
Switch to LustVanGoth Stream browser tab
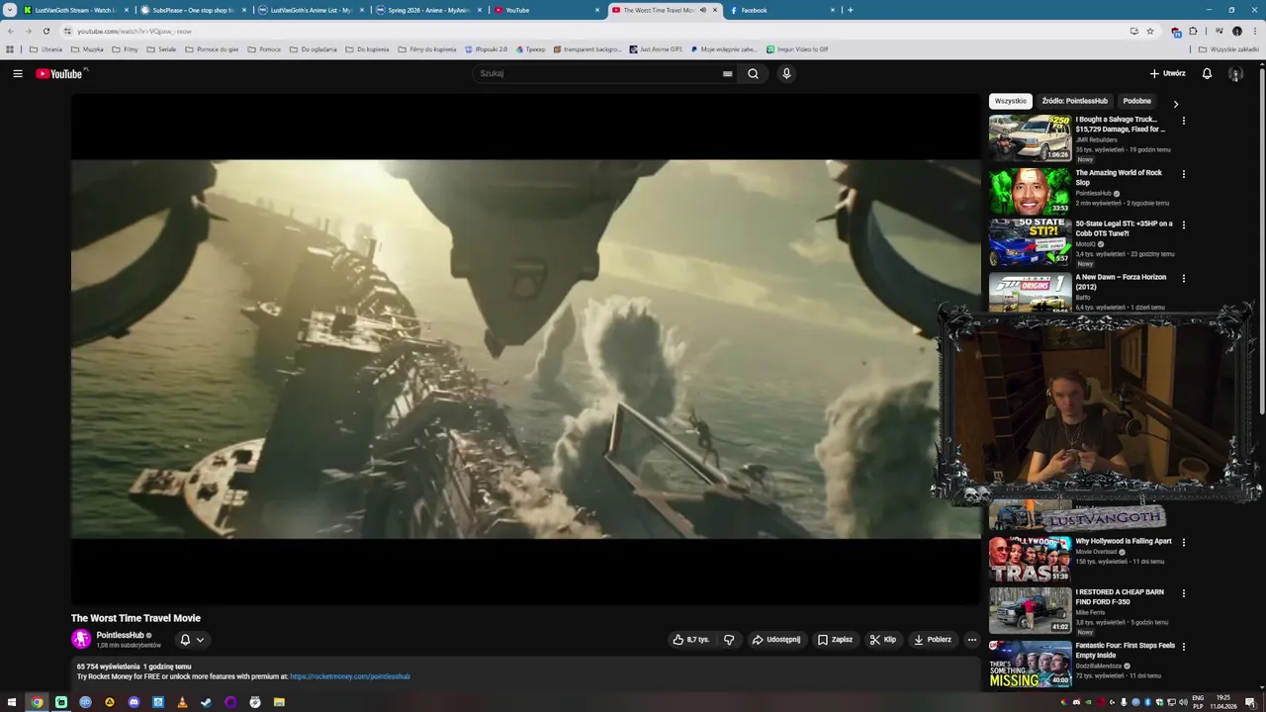(x=76, y=10)
